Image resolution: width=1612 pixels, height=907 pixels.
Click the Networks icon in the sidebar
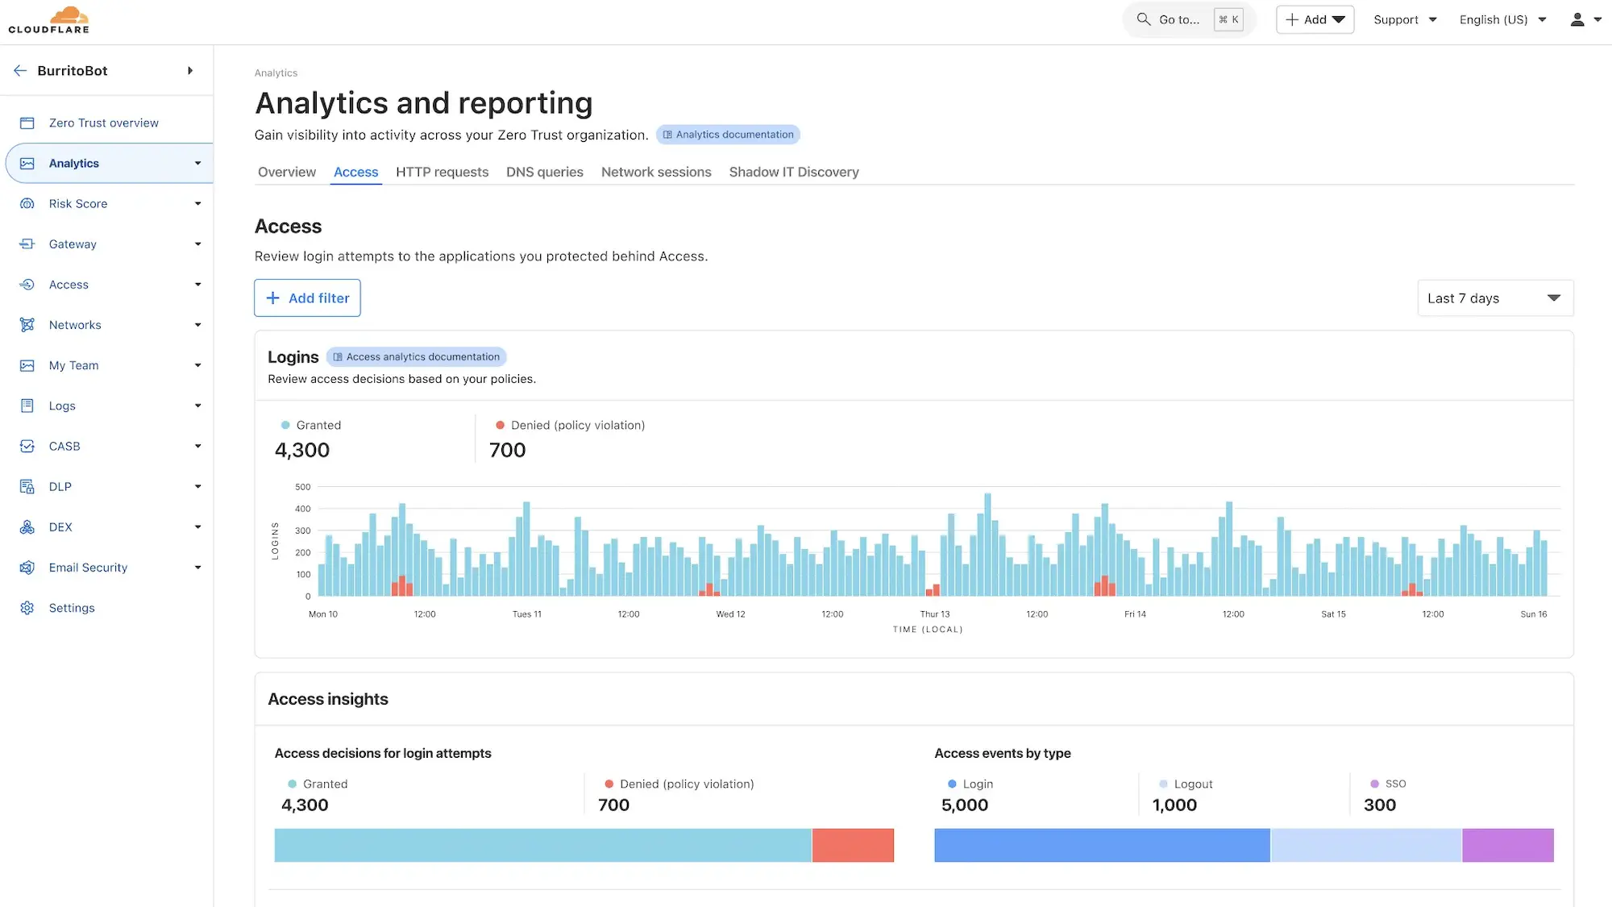(x=27, y=325)
